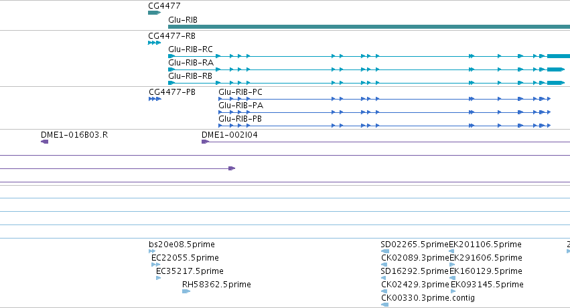Click the CG4477-PB protein arrows
This screenshot has width=570, height=308.
pyautogui.click(x=155, y=99)
